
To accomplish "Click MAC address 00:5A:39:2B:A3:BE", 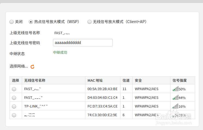I will [102, 89].
